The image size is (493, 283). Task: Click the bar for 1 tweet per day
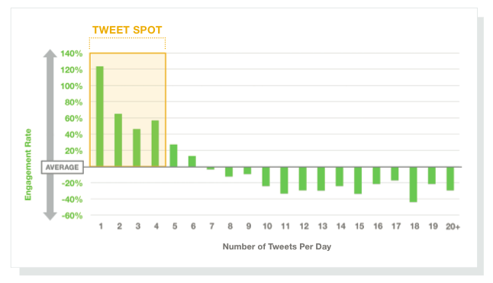coord(100,116)
